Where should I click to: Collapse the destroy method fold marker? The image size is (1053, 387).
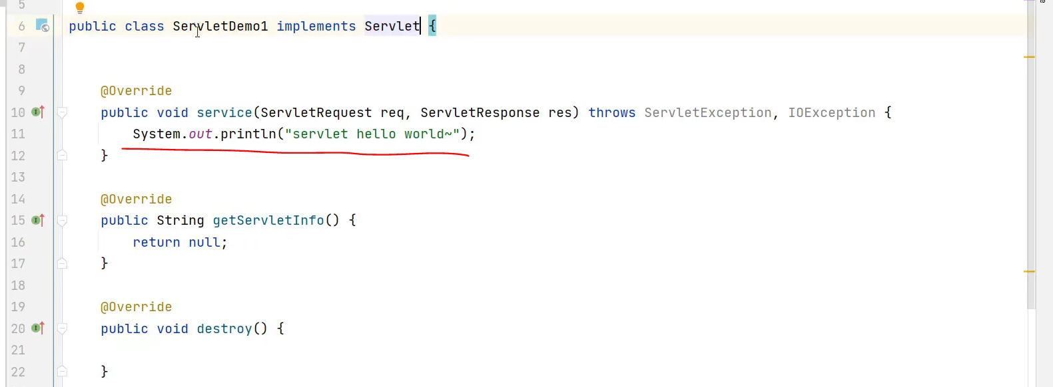(x=62, y=328)
